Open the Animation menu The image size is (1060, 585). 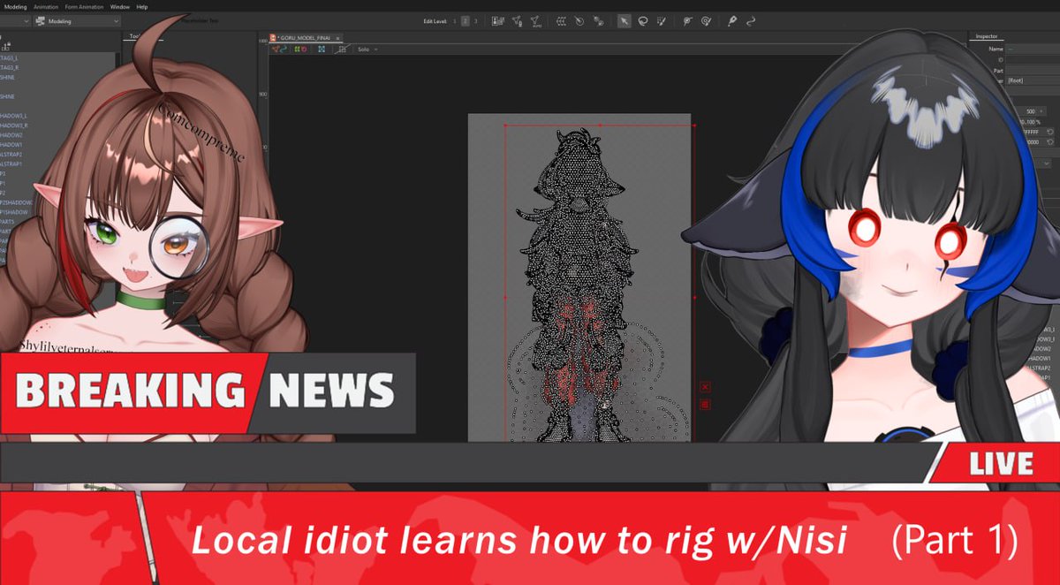click(46, 7)
